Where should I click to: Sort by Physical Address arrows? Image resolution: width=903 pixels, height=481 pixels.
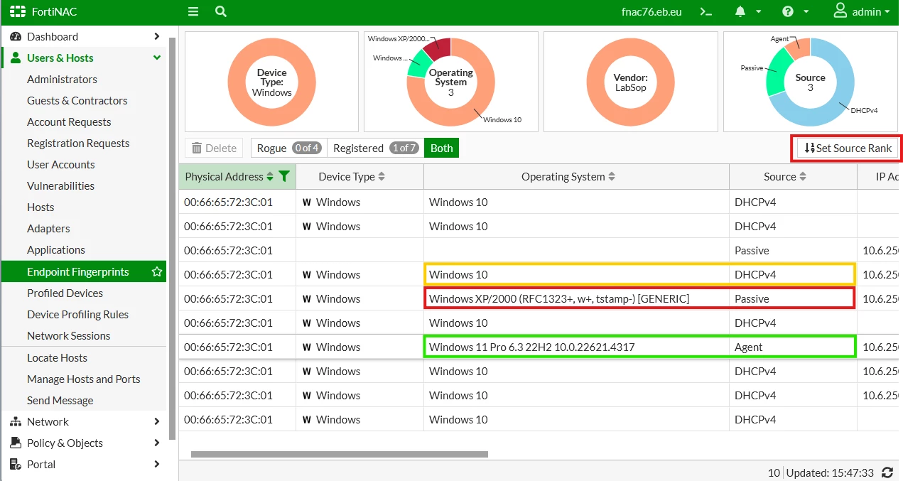click(x=270, y=177)
